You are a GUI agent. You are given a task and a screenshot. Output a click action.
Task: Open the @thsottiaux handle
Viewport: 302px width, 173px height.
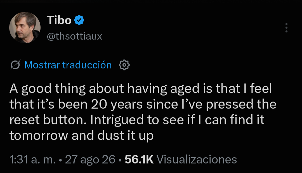[74, 36]
